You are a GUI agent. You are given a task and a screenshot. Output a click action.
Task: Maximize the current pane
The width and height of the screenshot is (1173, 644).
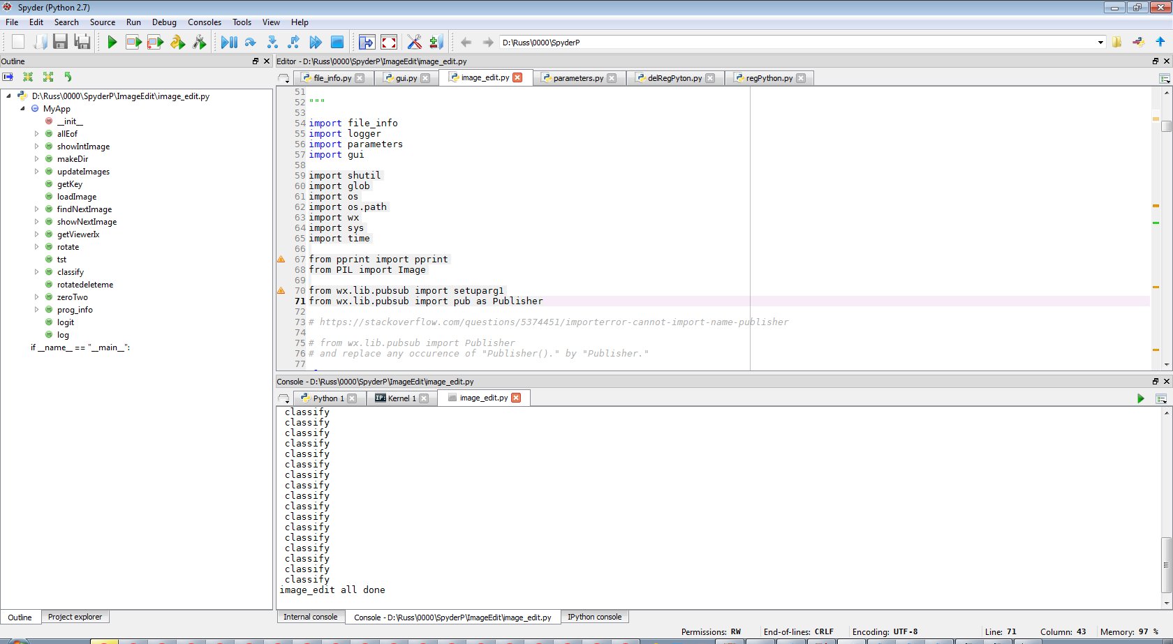(367, 42)
